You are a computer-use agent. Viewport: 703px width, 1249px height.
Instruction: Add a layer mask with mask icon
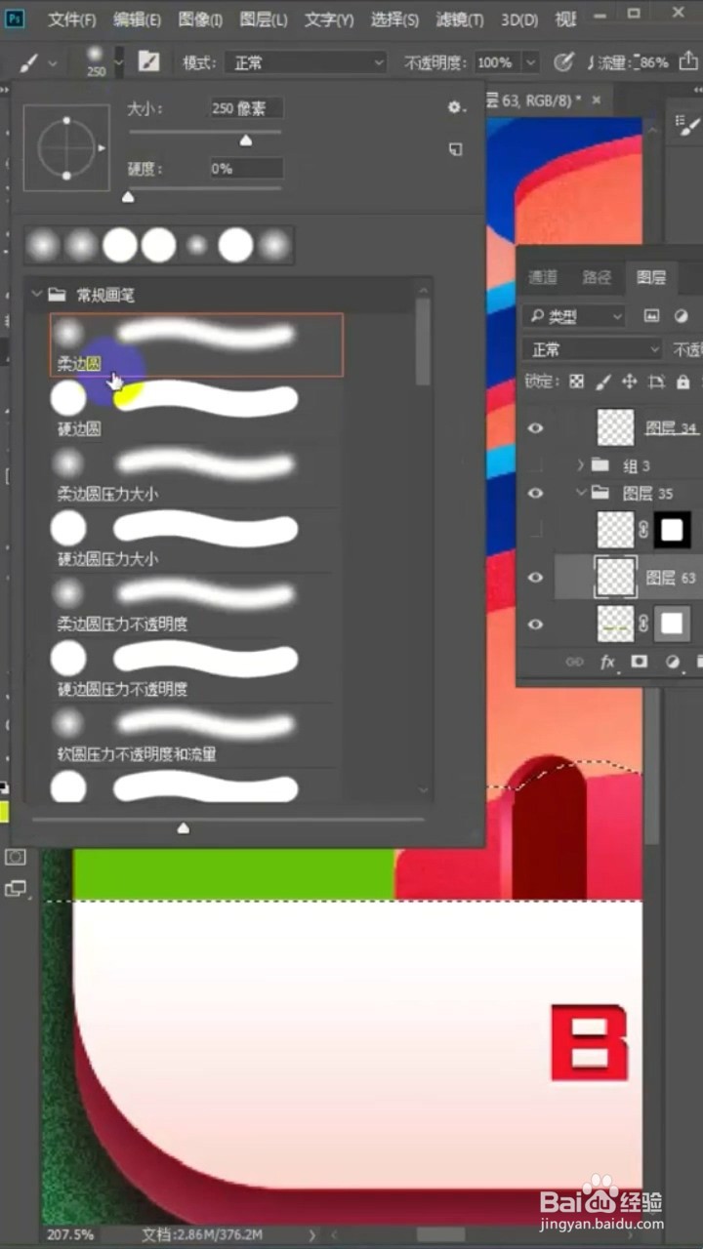tap(640, 662)
